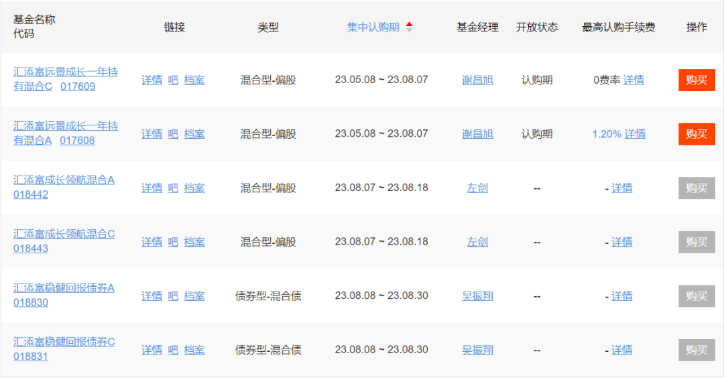Open manager 吴振翔 in 018831 row
Viewport: 724px width, 378px height.
click(477, 350)
